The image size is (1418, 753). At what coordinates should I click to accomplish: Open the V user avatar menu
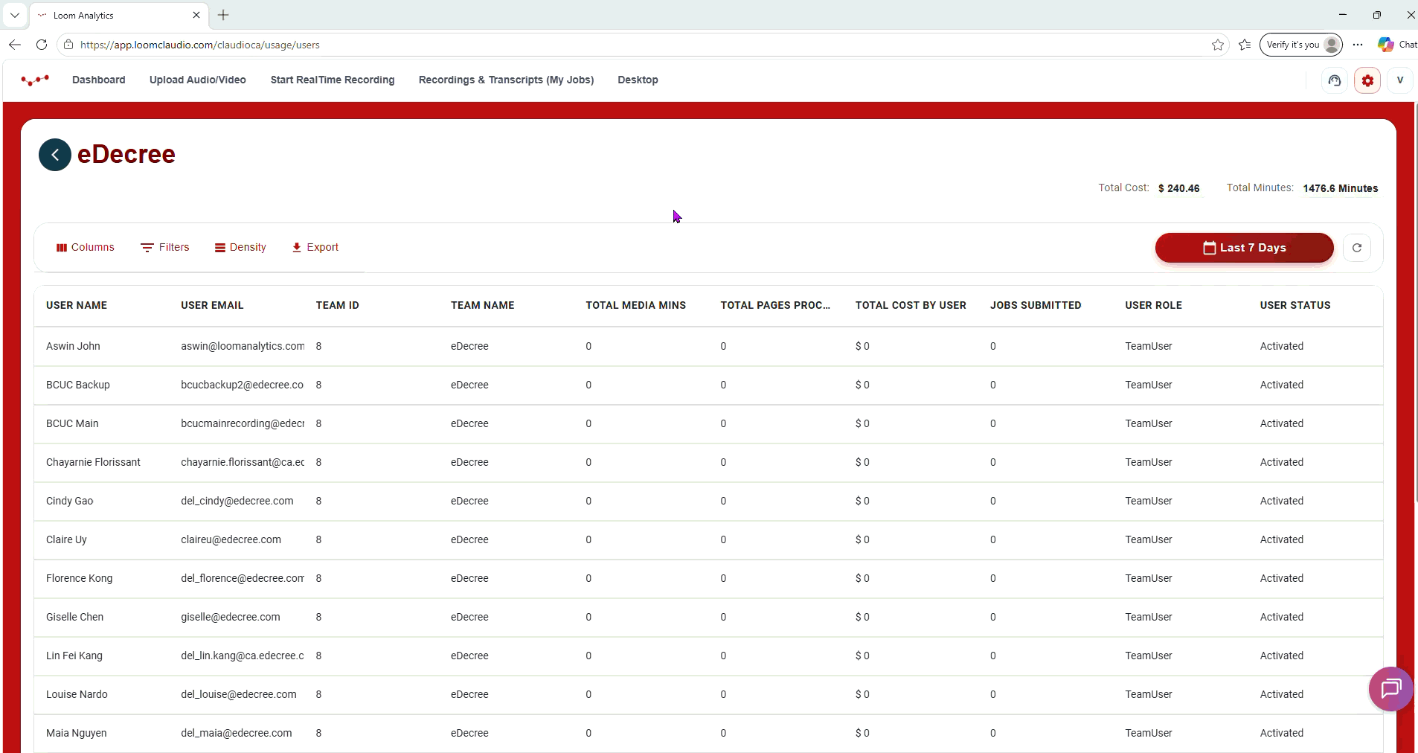point(1400,80)
